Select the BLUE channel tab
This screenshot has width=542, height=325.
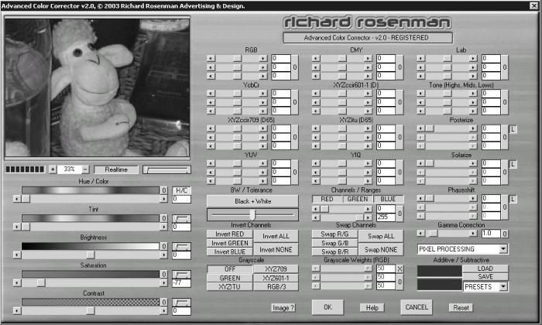click(388, 199)
